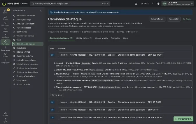Open Inteligência de ameaças page

tap(28, 64)
